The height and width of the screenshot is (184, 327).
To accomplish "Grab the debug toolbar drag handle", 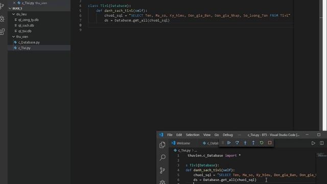I will click(x=223, y=143).
